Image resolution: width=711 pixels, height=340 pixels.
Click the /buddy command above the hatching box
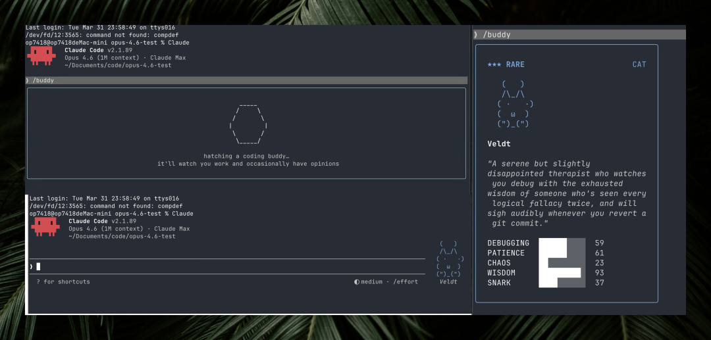coord(43,80)
